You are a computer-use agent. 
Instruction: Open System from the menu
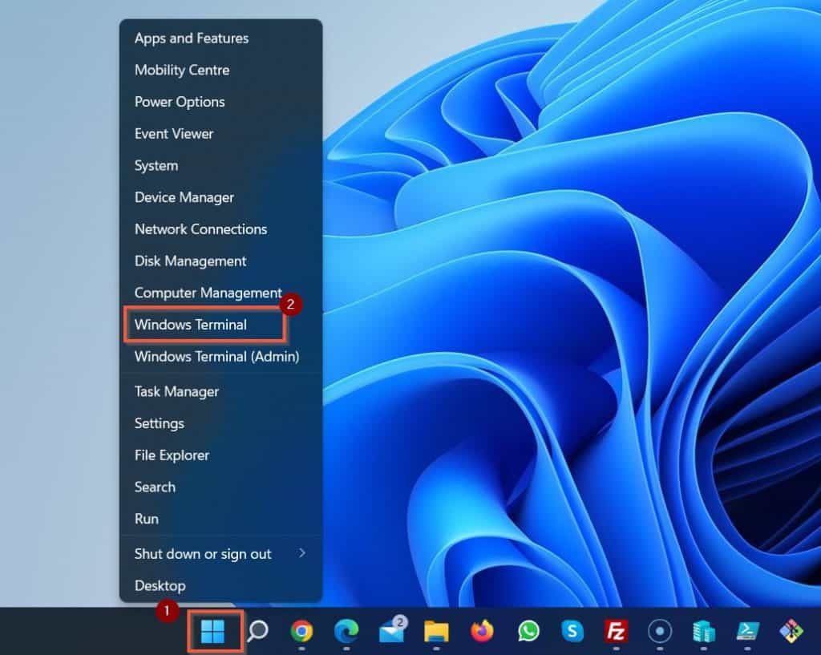coord(221,165)
